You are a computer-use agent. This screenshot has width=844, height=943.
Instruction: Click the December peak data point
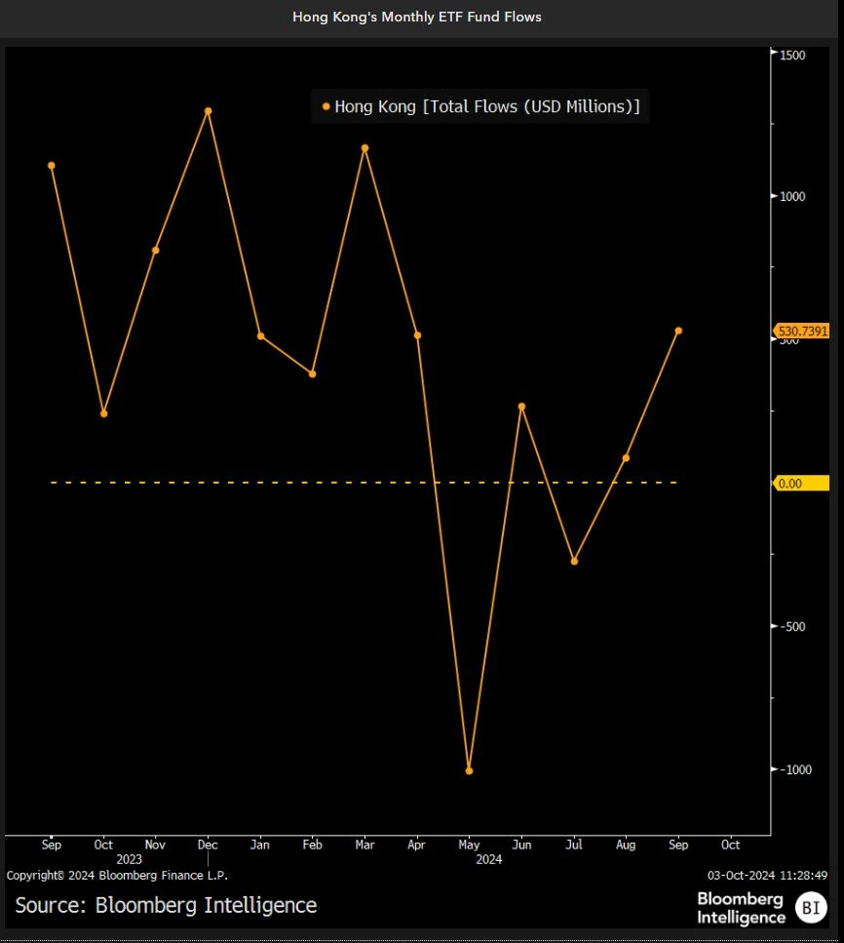click(207, 111)
